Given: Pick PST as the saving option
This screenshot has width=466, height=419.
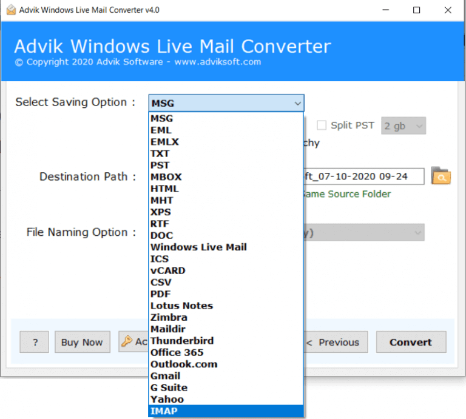Looking at the screenshot, I should (x=226, y=165).
